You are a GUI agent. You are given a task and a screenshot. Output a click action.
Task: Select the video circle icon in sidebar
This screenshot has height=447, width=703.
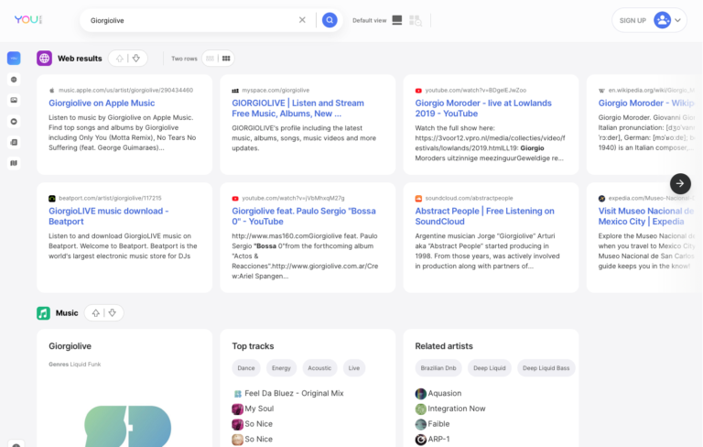(x=14, y=121)
